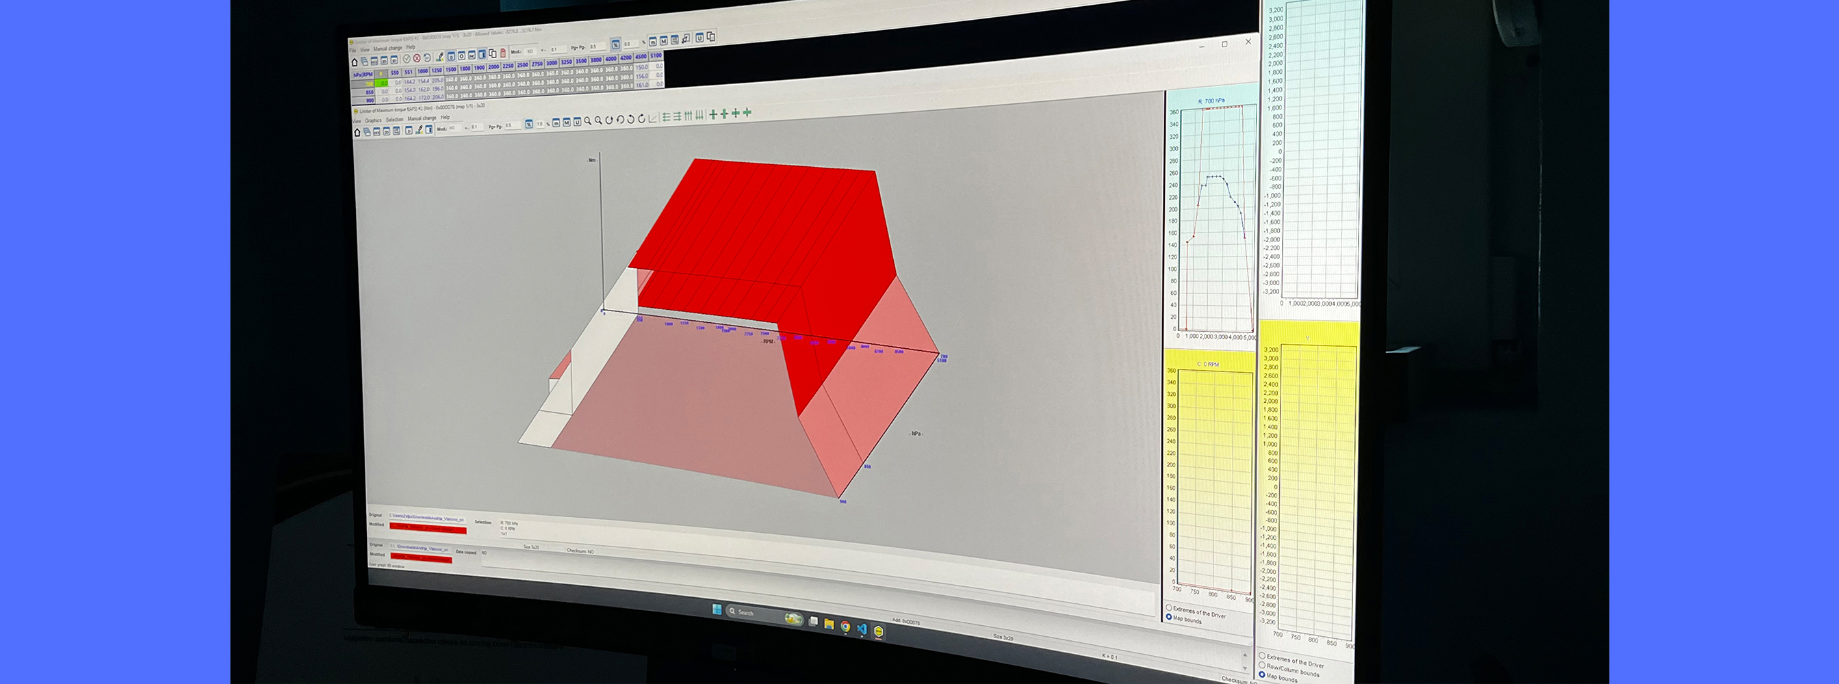1839x684 pixels.
Task: Select the 850 hPa row header
Action: click(x=365, y=93)
